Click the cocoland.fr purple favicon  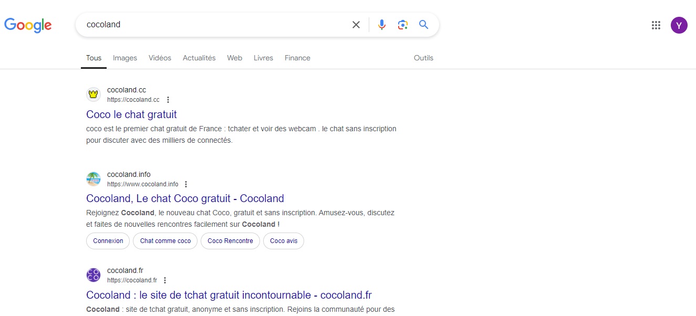94,275
